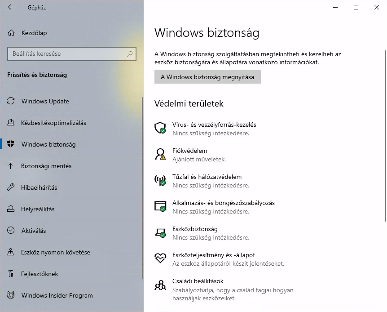Click the Védelmi területek heading

[189, 103]
